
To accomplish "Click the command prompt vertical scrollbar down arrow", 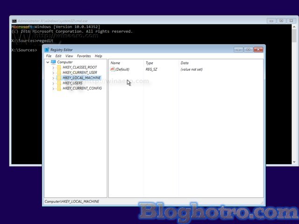I will (295, 162).
